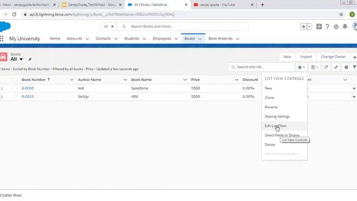Choose Edit List Filters menu item

pyautogui.click(x=284, y=126)
